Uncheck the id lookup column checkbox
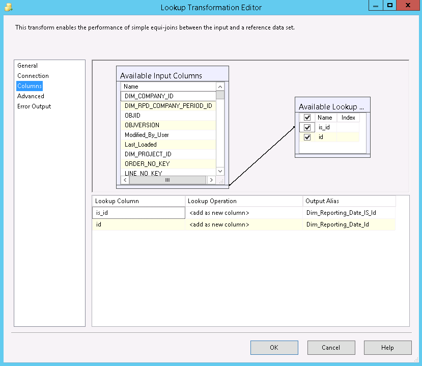Viewport: 422px width, 366px height. (x=307, y=137)
